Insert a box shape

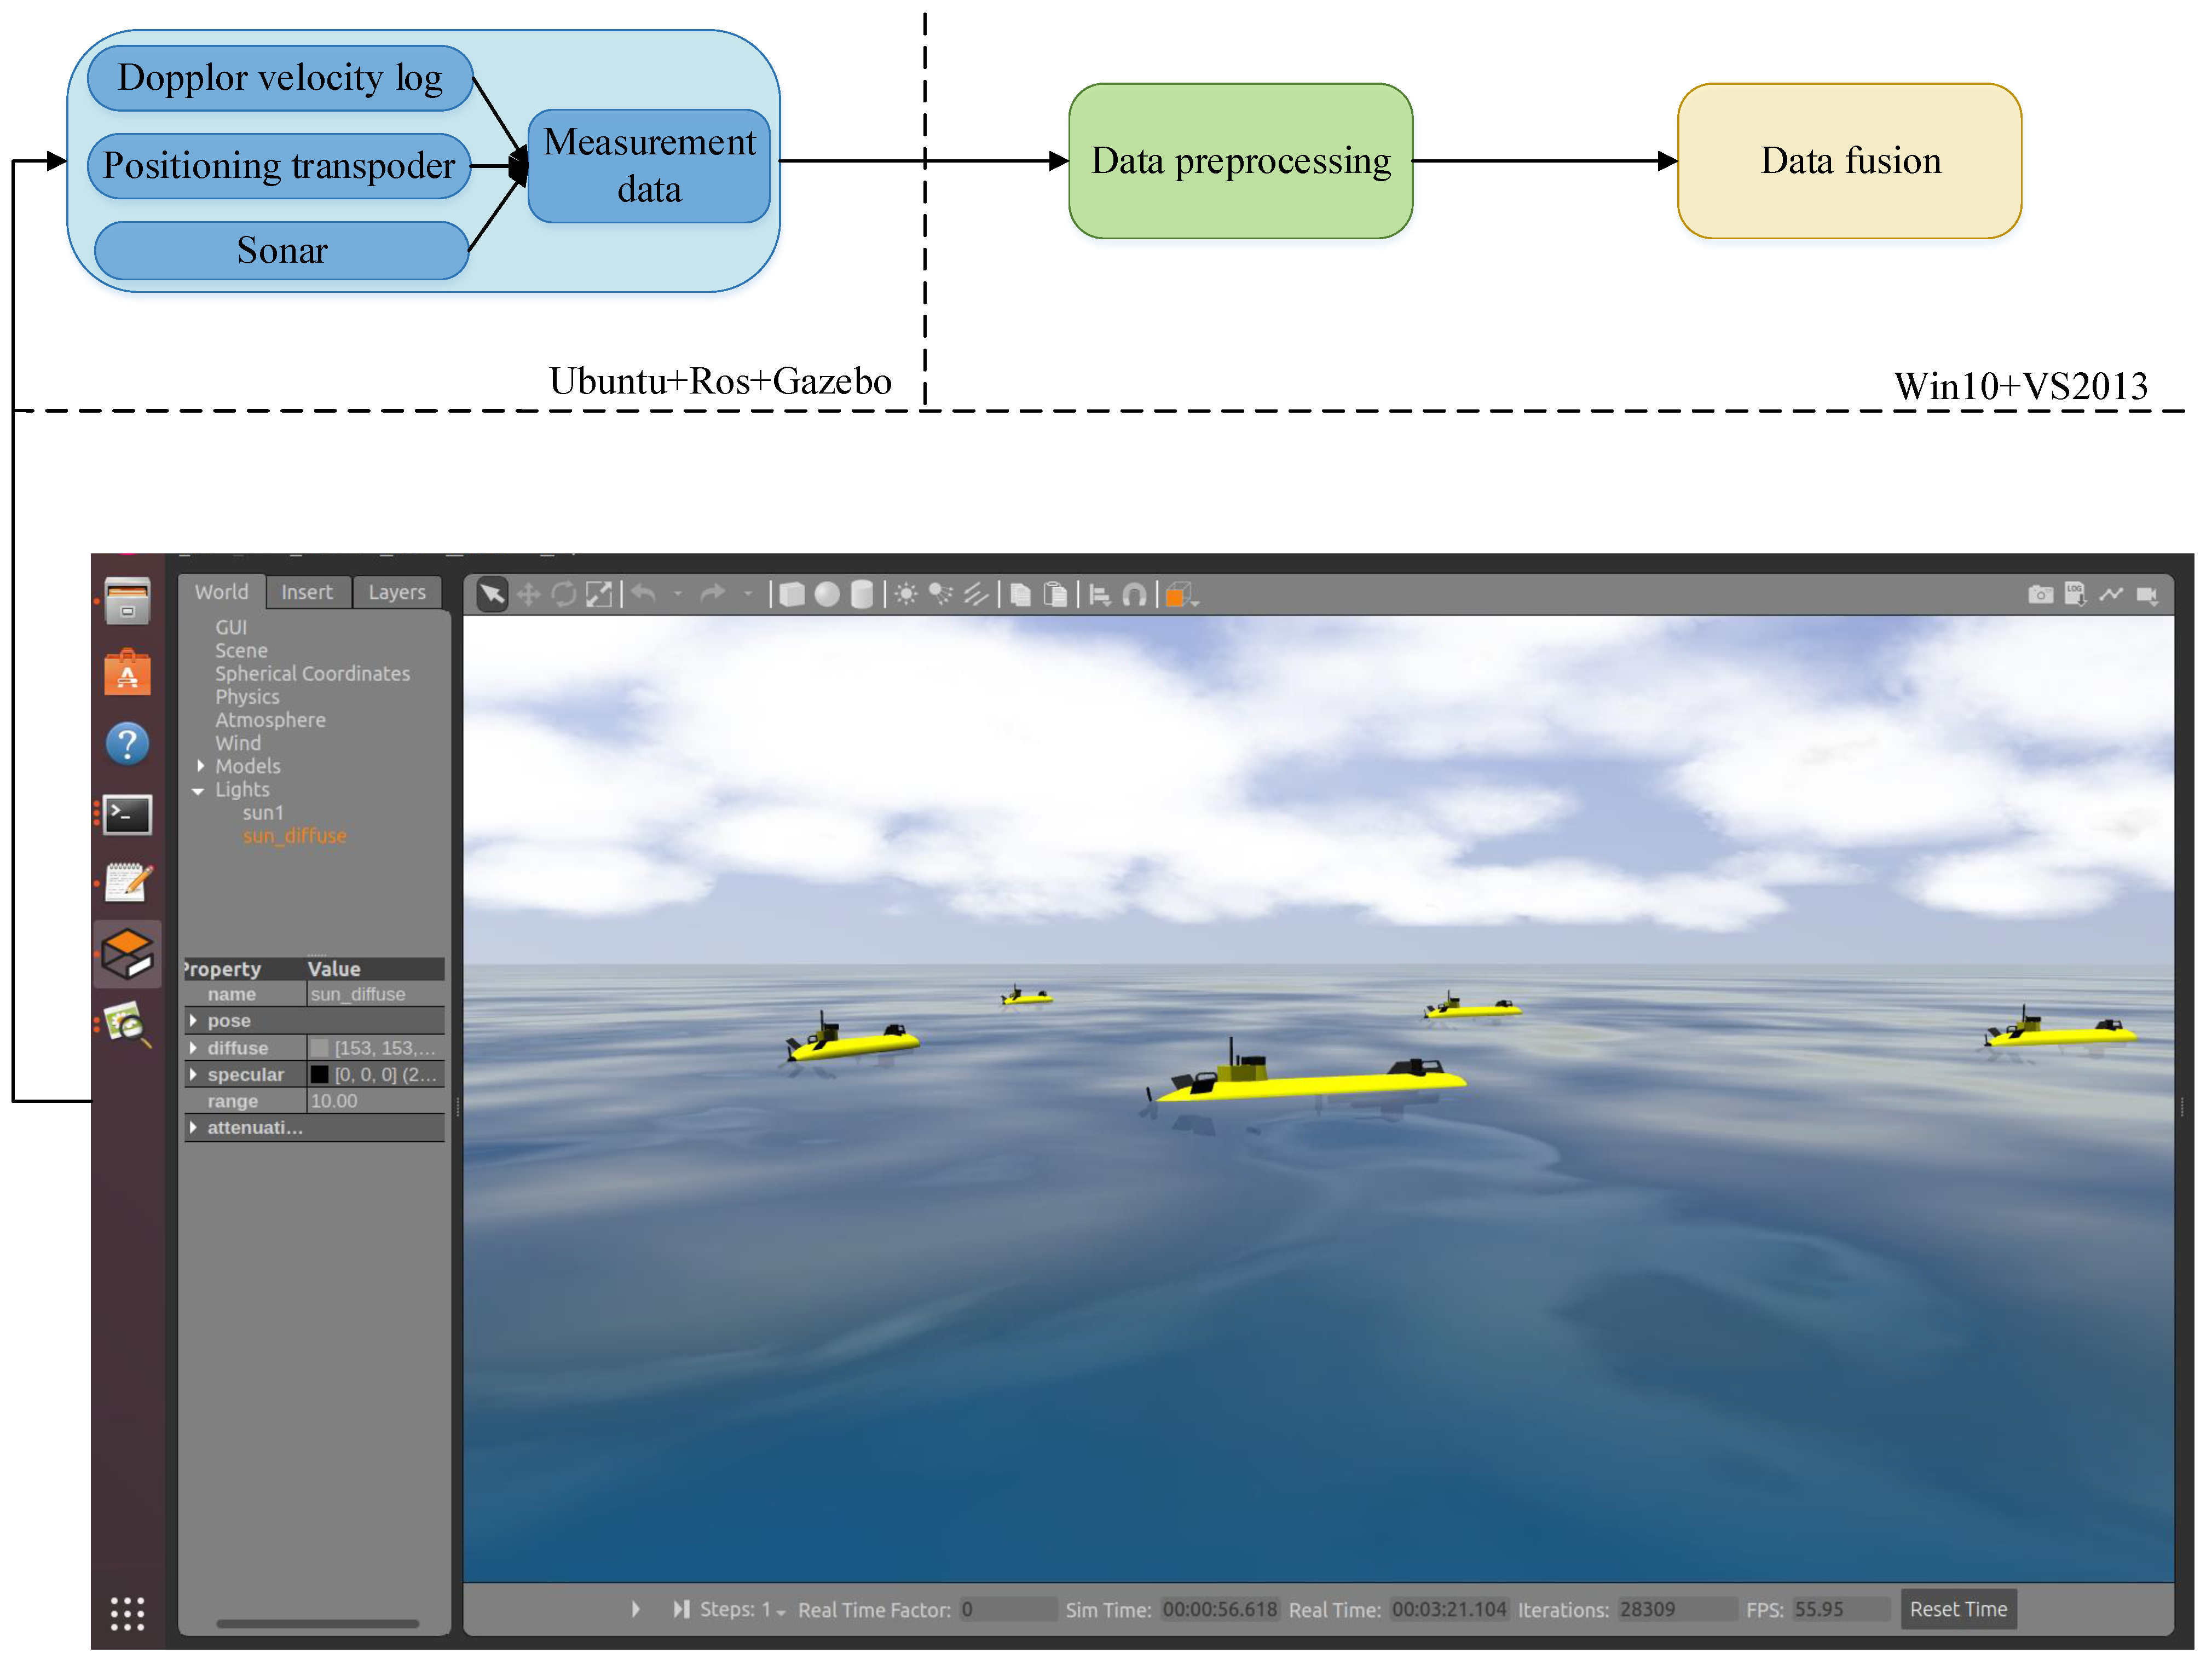pyautogui.click(x=792, y=595)
